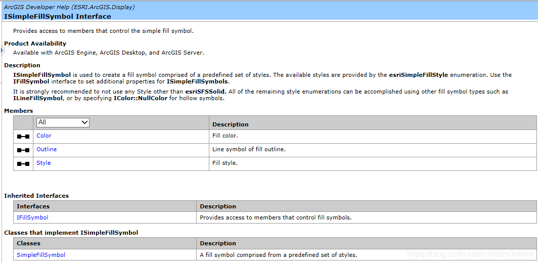Open the Color member link
The height and width of the screenshot is (263, 538).
[x=44, y=136]
